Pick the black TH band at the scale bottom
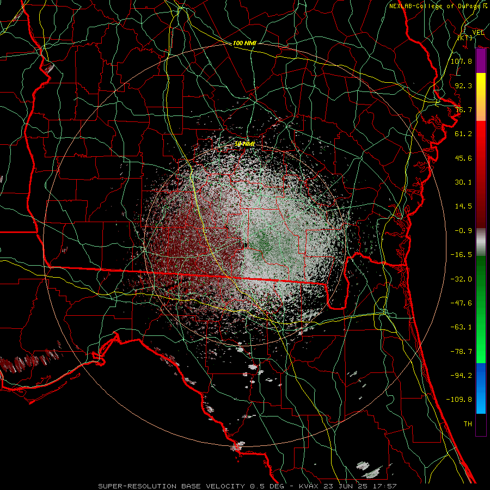Image resolution: width=490 pixels, height=490 pixels. (x=481, y=425)
